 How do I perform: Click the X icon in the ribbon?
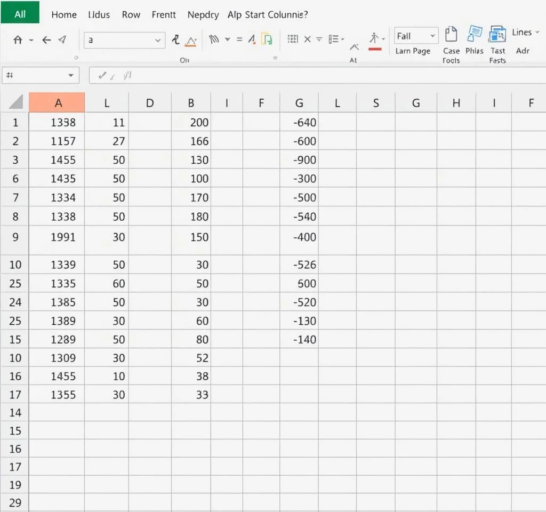pyautogui.click(x=307, y=39)
